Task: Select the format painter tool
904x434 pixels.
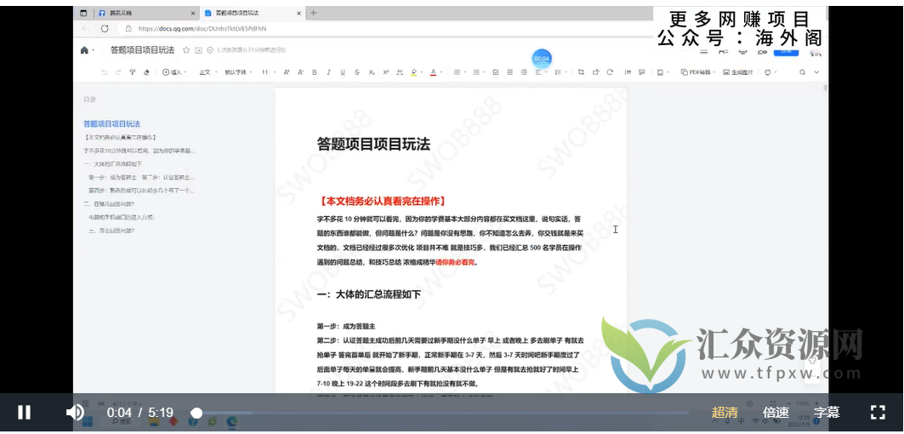Action: [132, 72]
